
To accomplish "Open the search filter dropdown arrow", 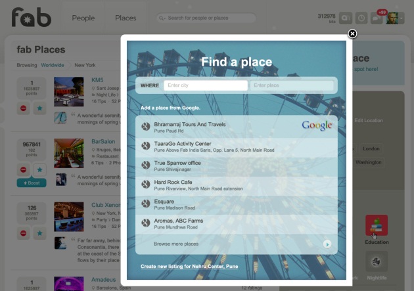I will 162,18.
